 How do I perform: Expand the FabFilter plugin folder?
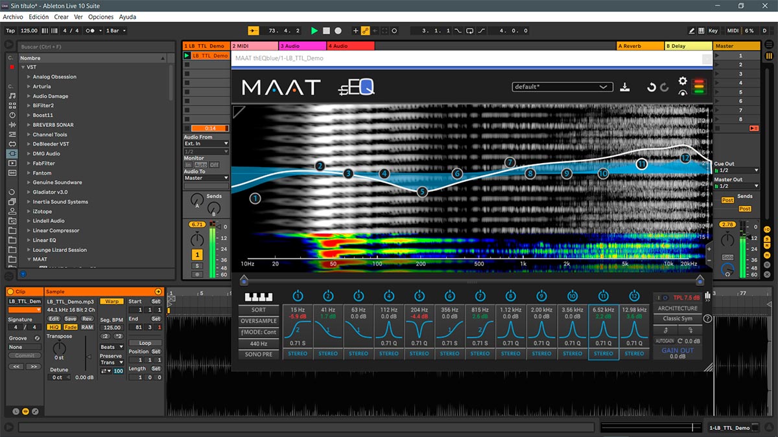coord(29,163)
